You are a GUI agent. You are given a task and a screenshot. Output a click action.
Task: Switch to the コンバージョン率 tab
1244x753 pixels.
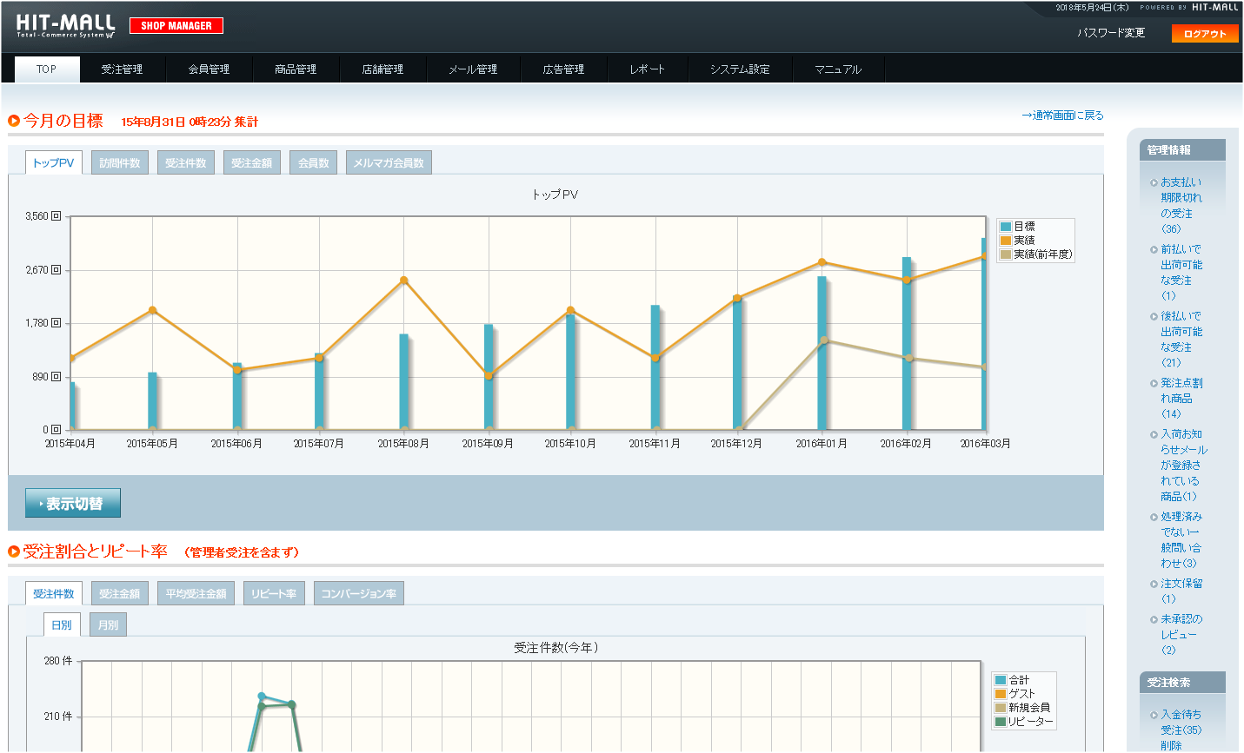pyautogui.click(x=359, y=593)
